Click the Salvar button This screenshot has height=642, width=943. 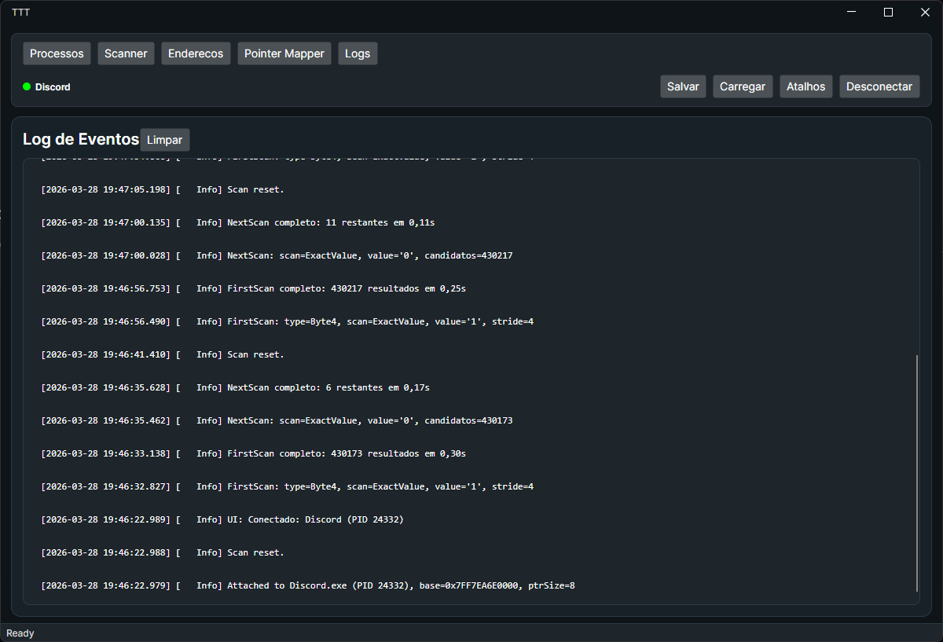click(x=682, y=86)
